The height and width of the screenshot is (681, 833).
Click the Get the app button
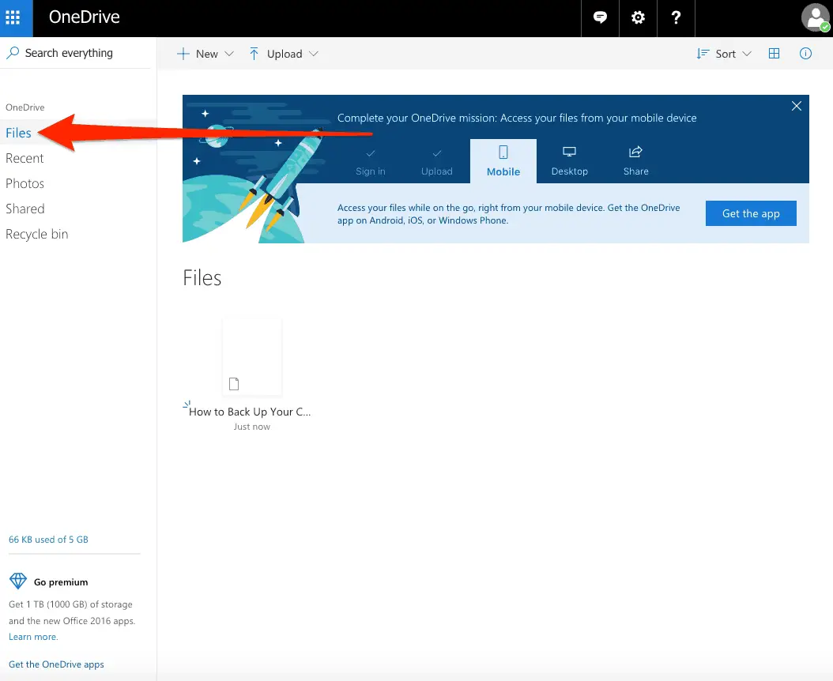751,213
